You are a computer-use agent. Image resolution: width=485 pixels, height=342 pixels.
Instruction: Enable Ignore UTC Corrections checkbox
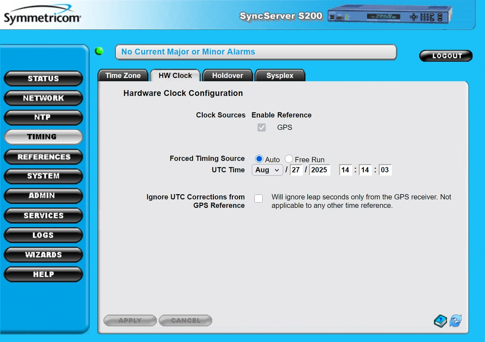258,199
